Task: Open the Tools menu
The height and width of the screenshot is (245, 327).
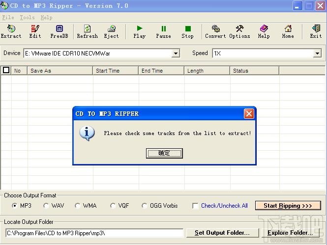Action: coord(27,18)
